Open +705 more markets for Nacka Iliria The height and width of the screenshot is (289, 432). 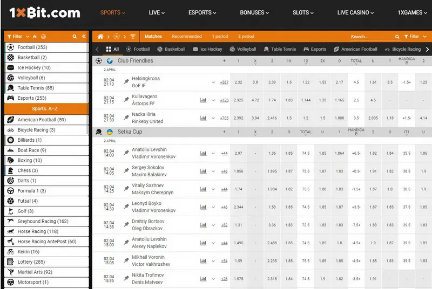coord(224,118)
